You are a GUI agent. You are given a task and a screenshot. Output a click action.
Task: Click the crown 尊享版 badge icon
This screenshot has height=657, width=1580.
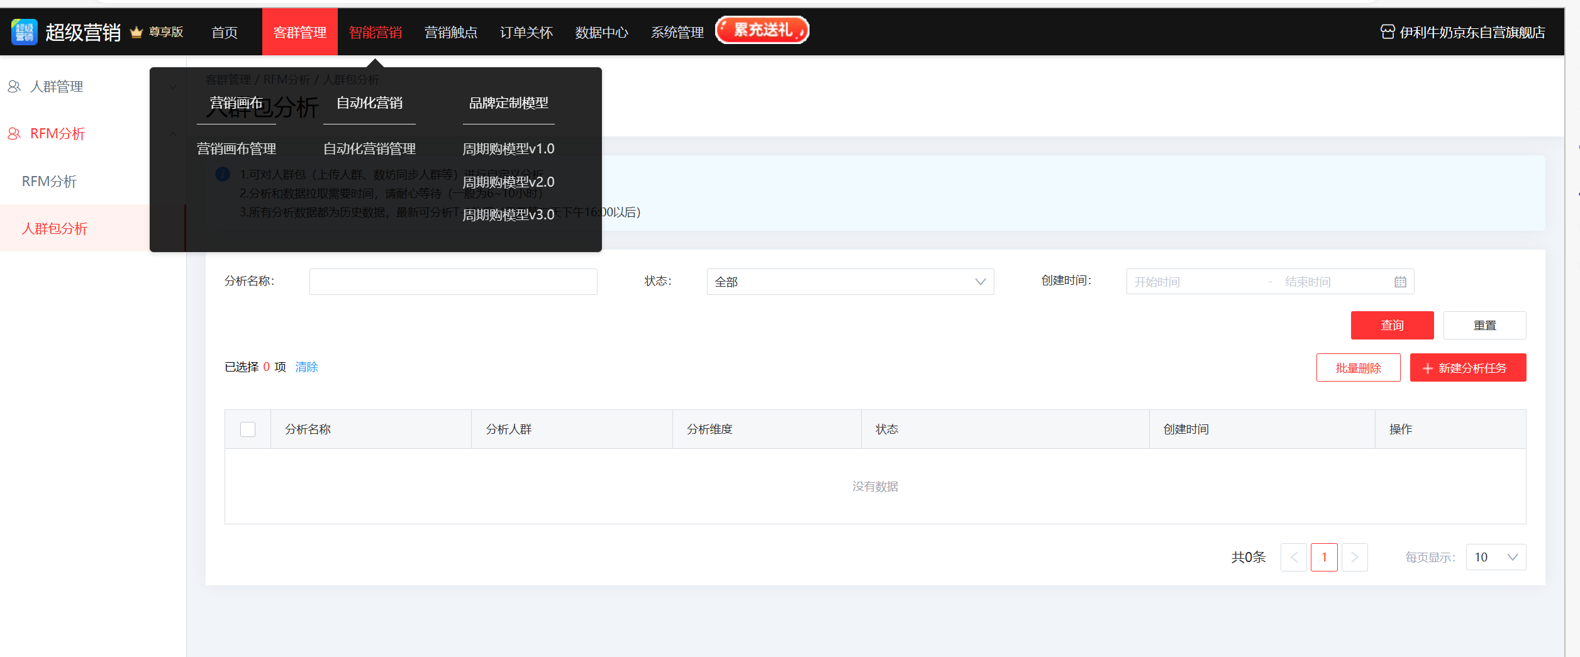(136, 32)
